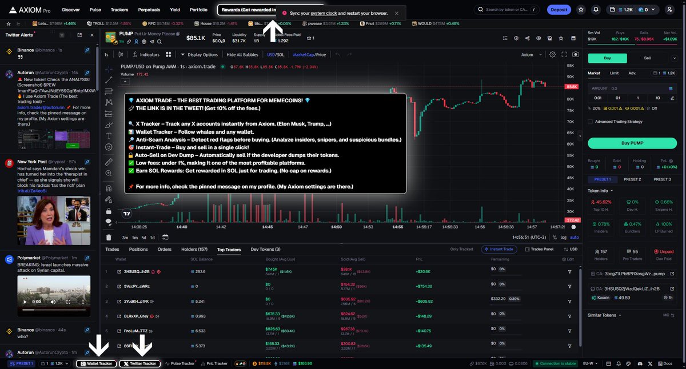Open the Perpetuals page
Image resolution: width=686 pixels, height=369 pixels.
tap(149, 10)
